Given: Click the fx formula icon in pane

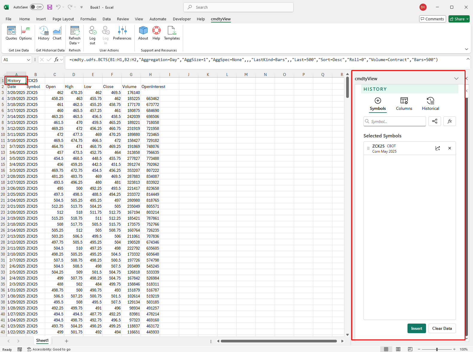Looking at the screenshot, I should 449,121.
